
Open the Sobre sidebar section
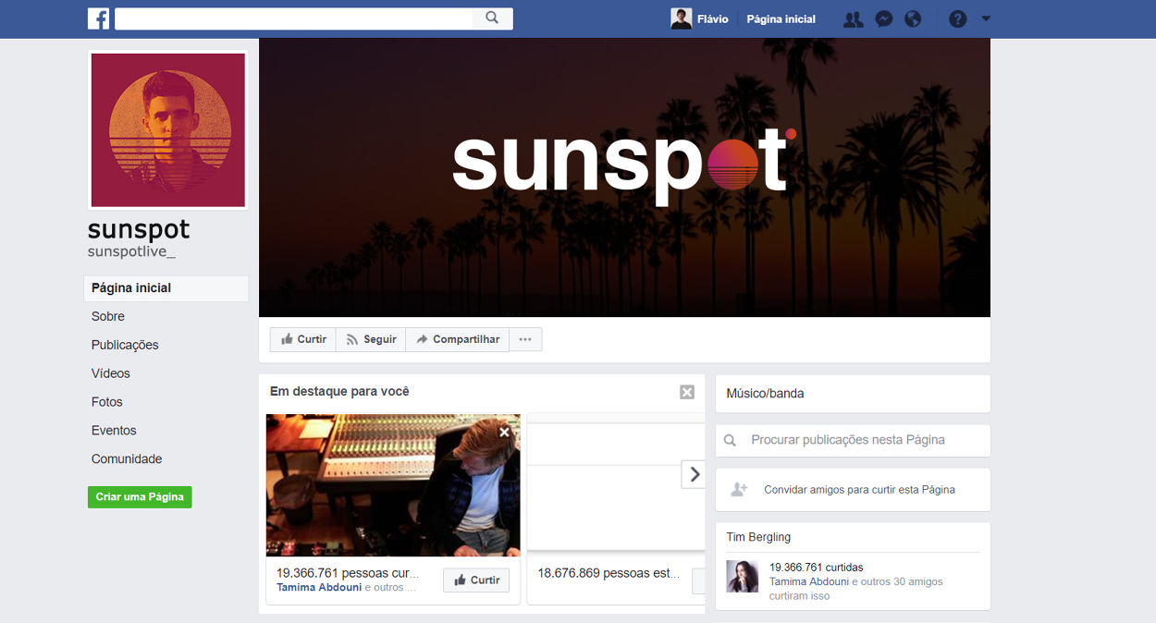pos(108,316)
